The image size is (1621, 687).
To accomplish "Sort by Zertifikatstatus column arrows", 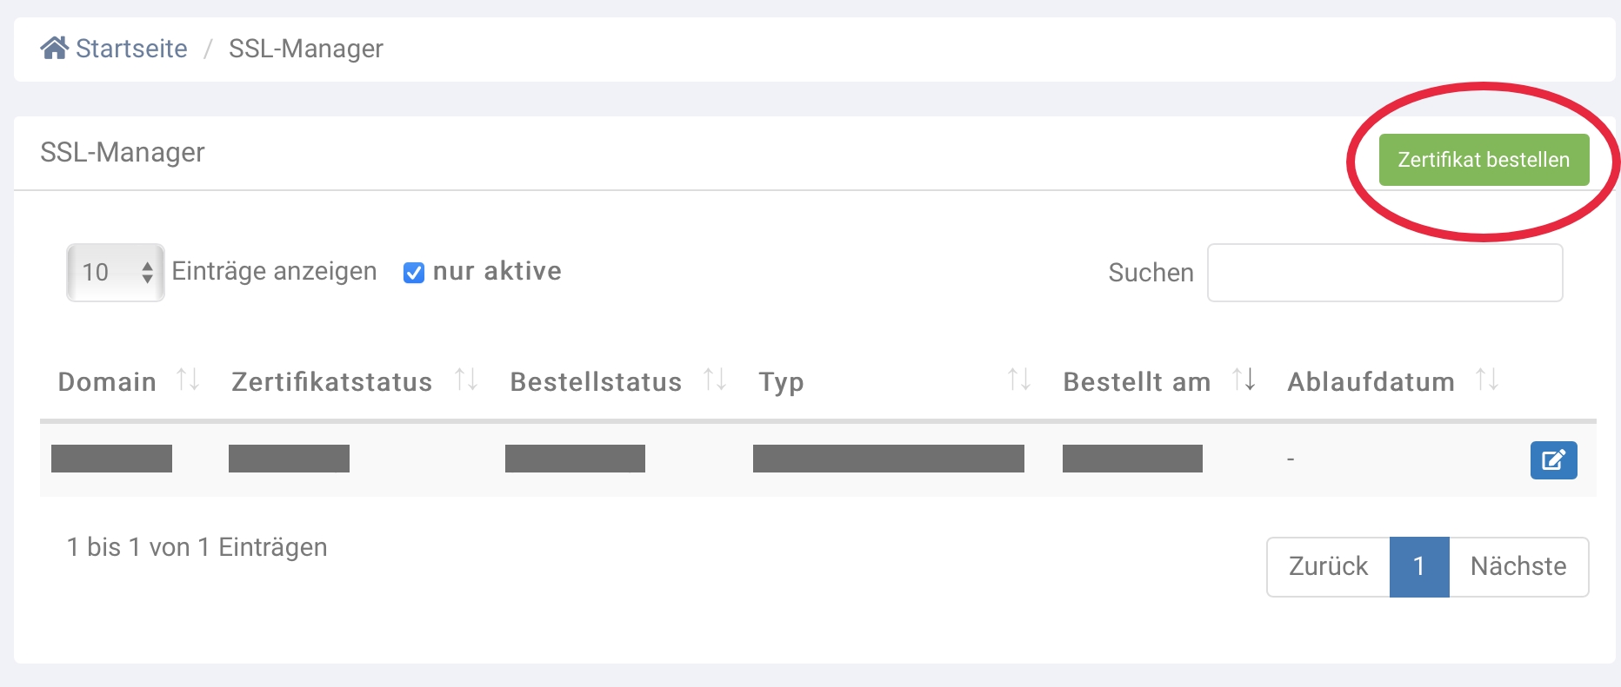I will [466, 380].
